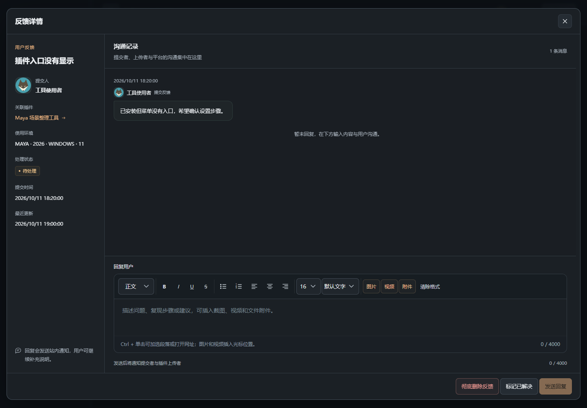Align text to the right

click(x=285, y=286)
